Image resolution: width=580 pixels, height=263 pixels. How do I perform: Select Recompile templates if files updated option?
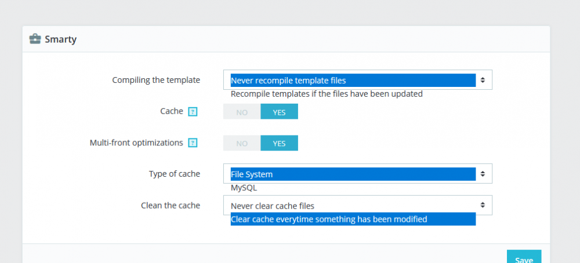pyautogui.click(x=327, y=94)
